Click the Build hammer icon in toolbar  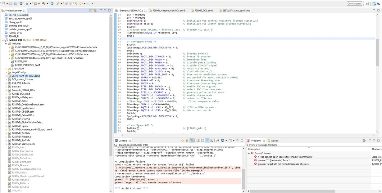pyautogui.click(x=44, y=4)
